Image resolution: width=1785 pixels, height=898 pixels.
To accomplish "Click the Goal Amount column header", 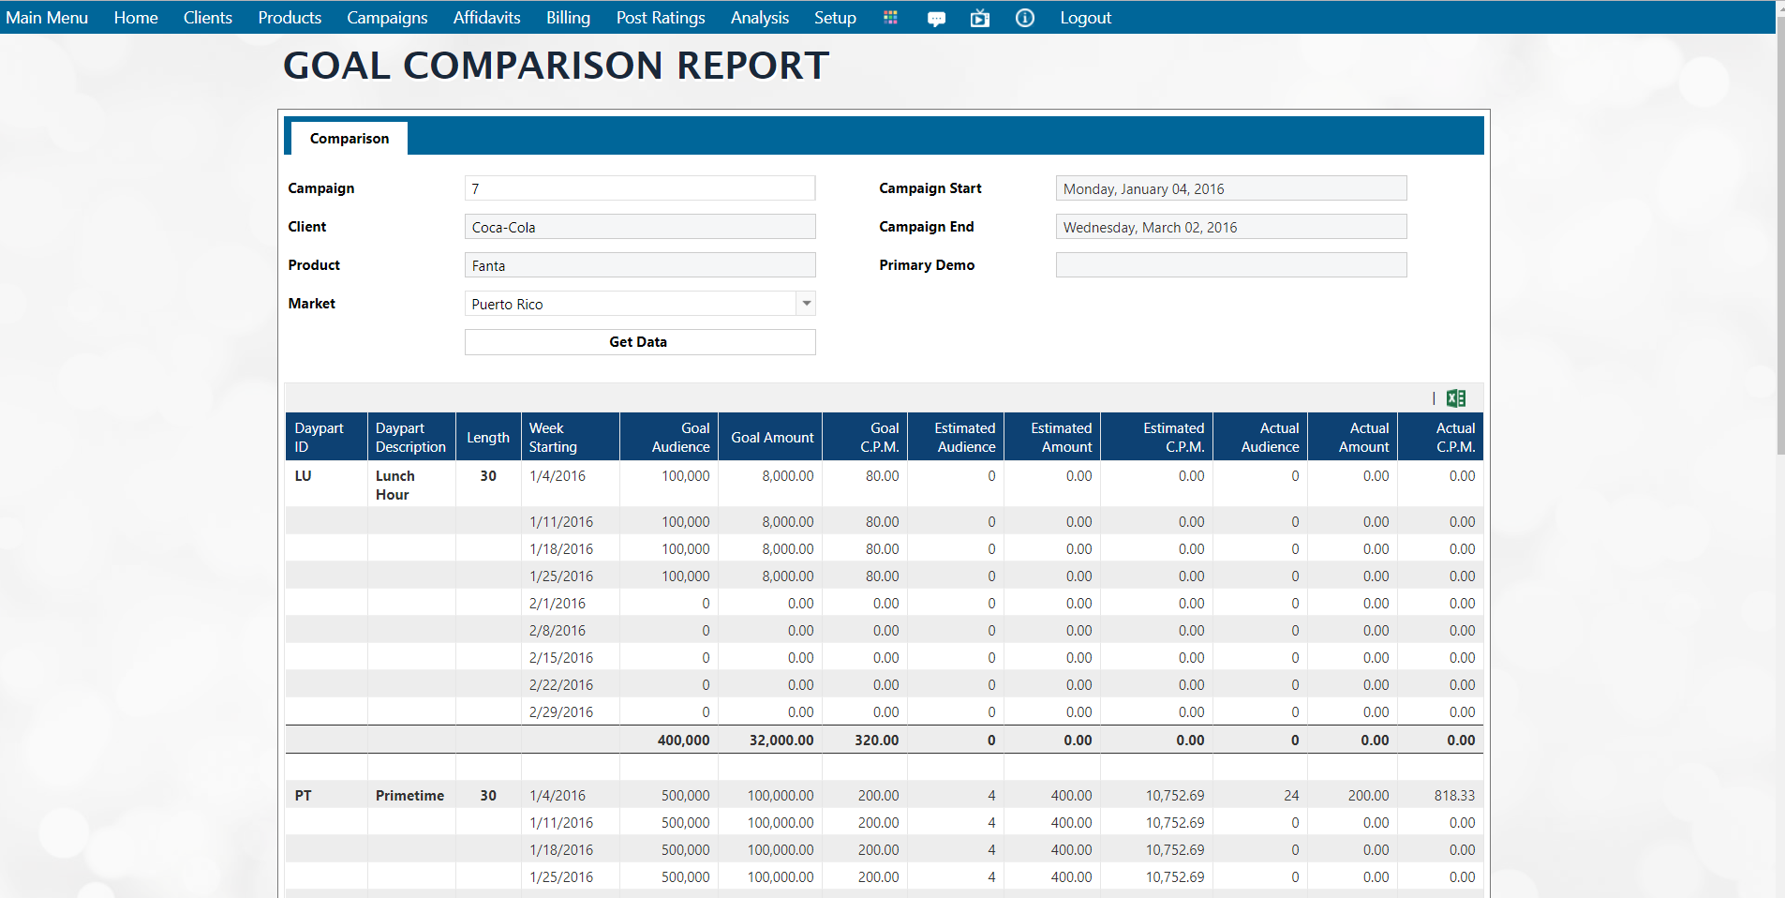I will [771, 438].
